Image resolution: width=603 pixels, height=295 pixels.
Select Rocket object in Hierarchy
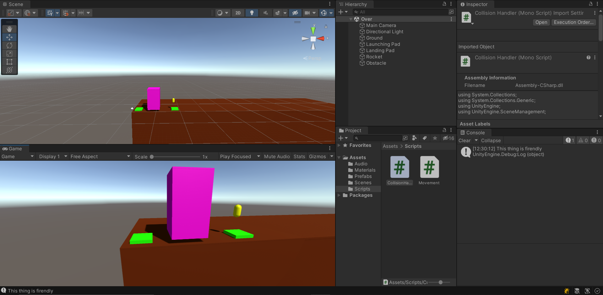(x=374, y=57)
